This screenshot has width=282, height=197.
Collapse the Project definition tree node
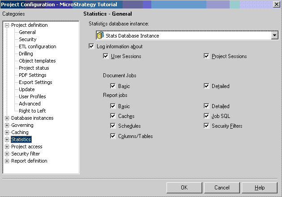point(7,25)
